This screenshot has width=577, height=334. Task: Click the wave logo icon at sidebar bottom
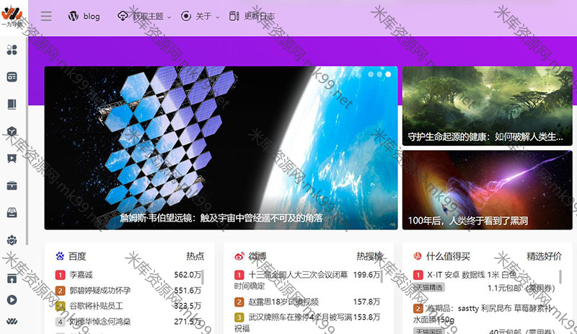[12, 322]
